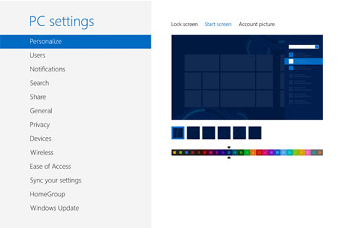This screenshot has width=356, height=228.
Task: Pick the orange swatch in color strip
Action: (253, 152)
